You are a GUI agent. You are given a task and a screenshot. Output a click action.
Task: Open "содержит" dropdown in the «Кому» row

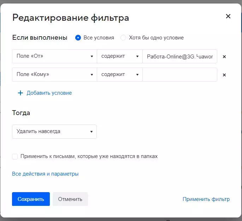tap(120, 75)
